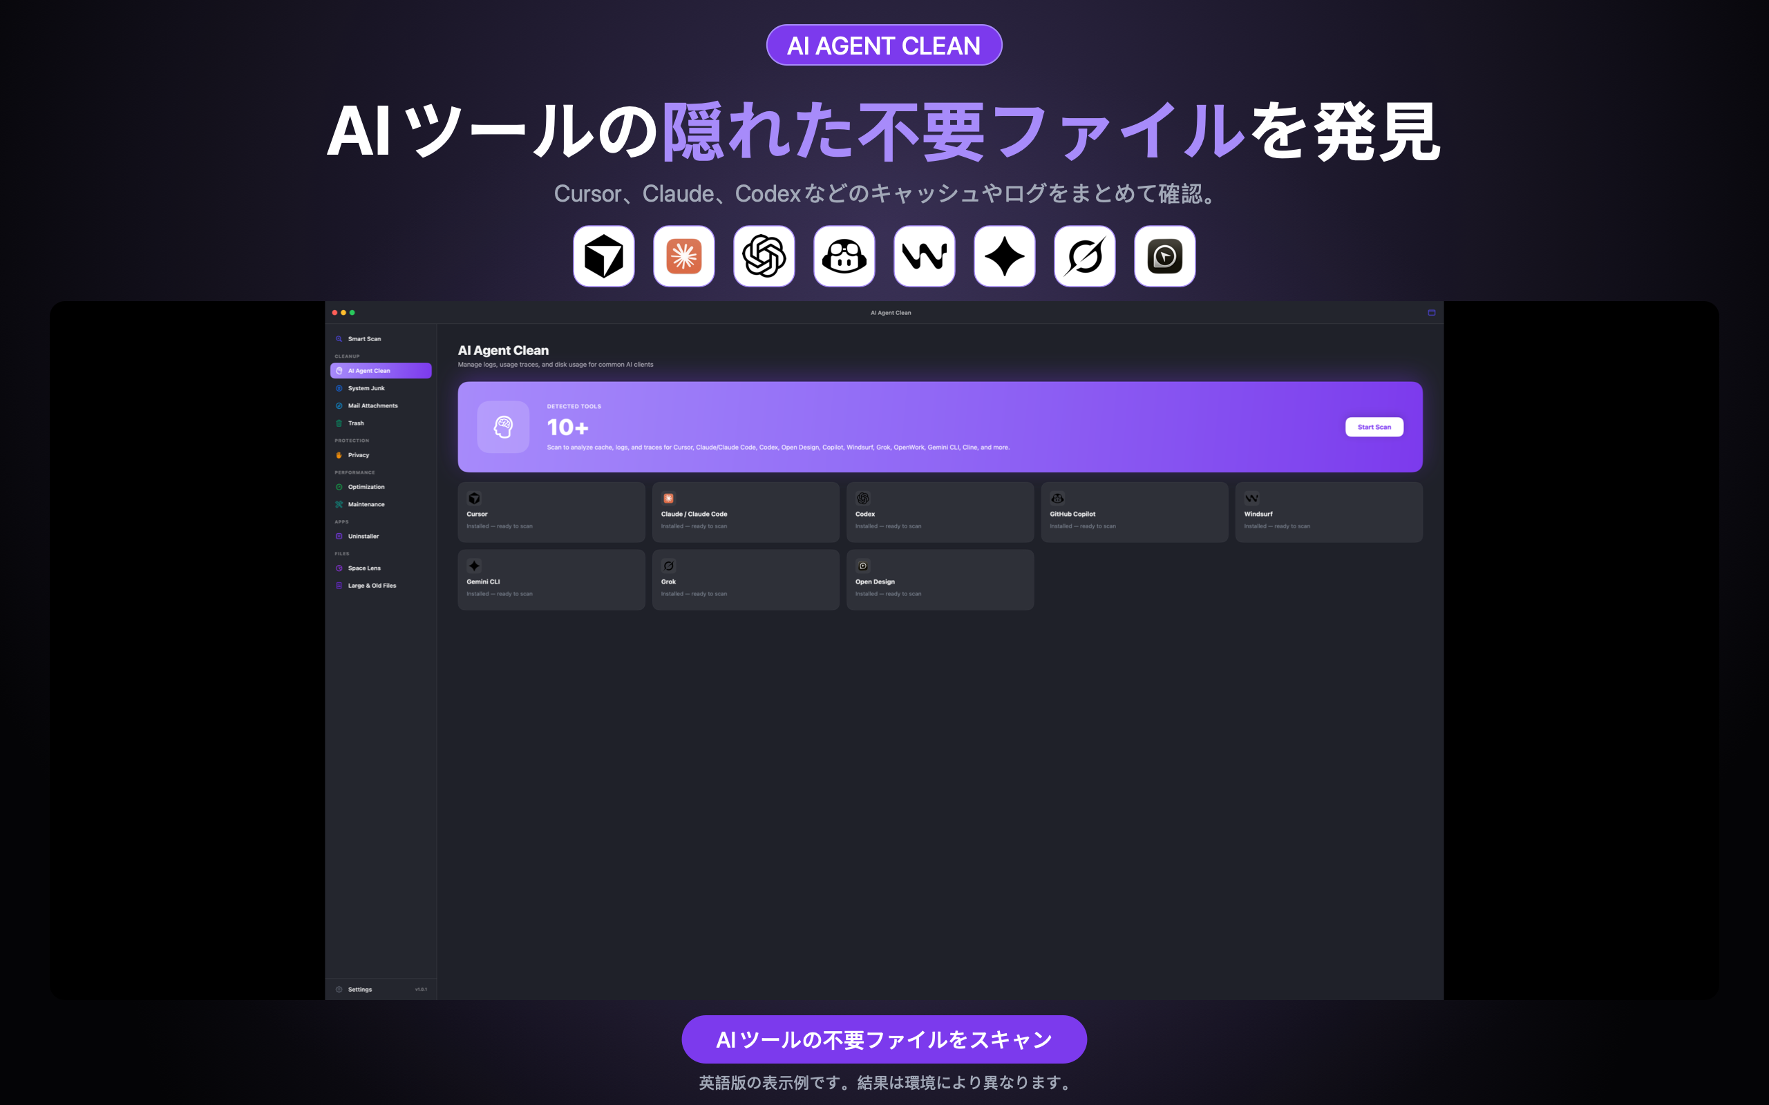The image size is (1769, 1105).
Task: Click the small Open Design icon in card
Action: click(x=862, y=566)
